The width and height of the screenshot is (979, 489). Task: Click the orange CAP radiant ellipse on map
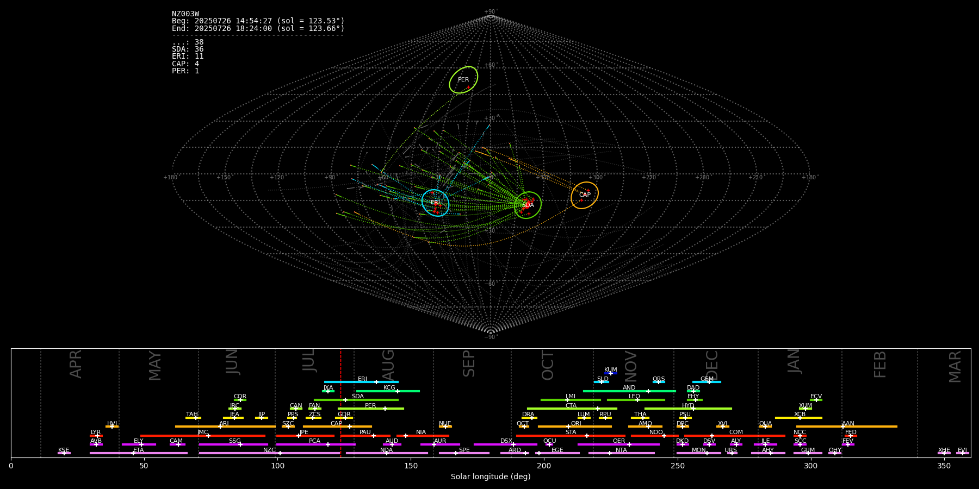[x=585, y=195]
